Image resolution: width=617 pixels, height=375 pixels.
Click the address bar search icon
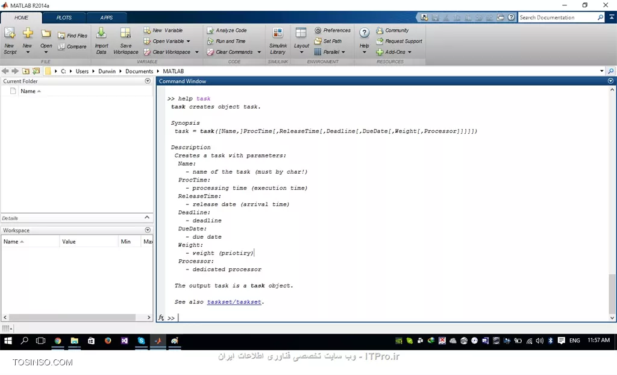click(611, 71)
